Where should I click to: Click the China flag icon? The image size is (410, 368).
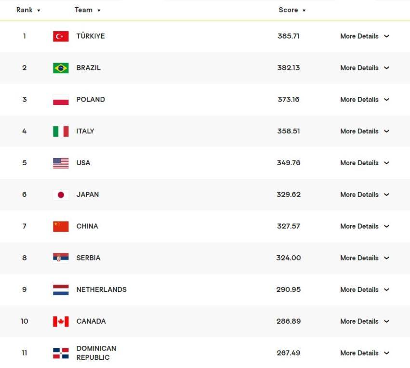tap(61, 226)
